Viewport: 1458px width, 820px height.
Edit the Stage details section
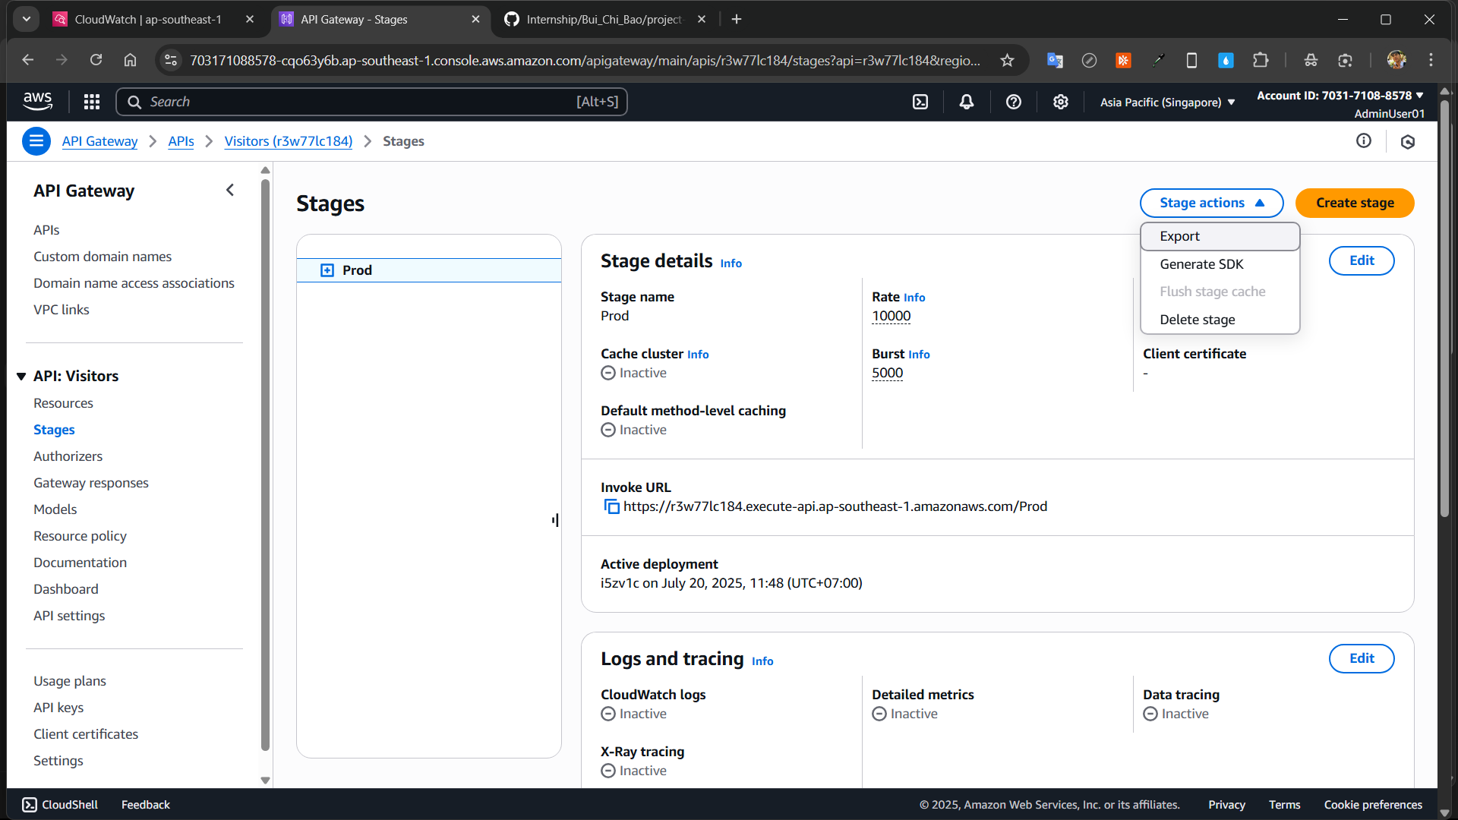click(1362, 260)
